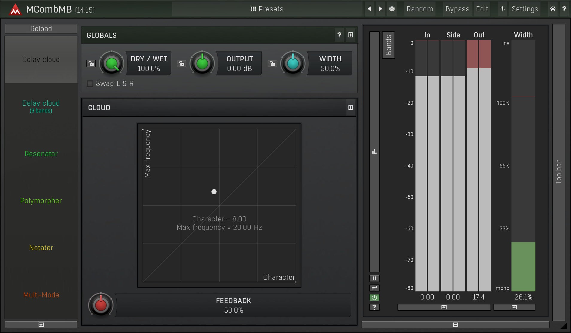Click the Globals panel help question mark
571x333 pixels.
tap(339, 35)
